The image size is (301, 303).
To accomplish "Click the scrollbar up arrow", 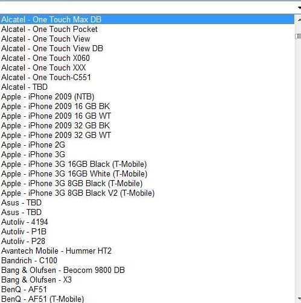I will pyautogui.click(x=299, y=20).
